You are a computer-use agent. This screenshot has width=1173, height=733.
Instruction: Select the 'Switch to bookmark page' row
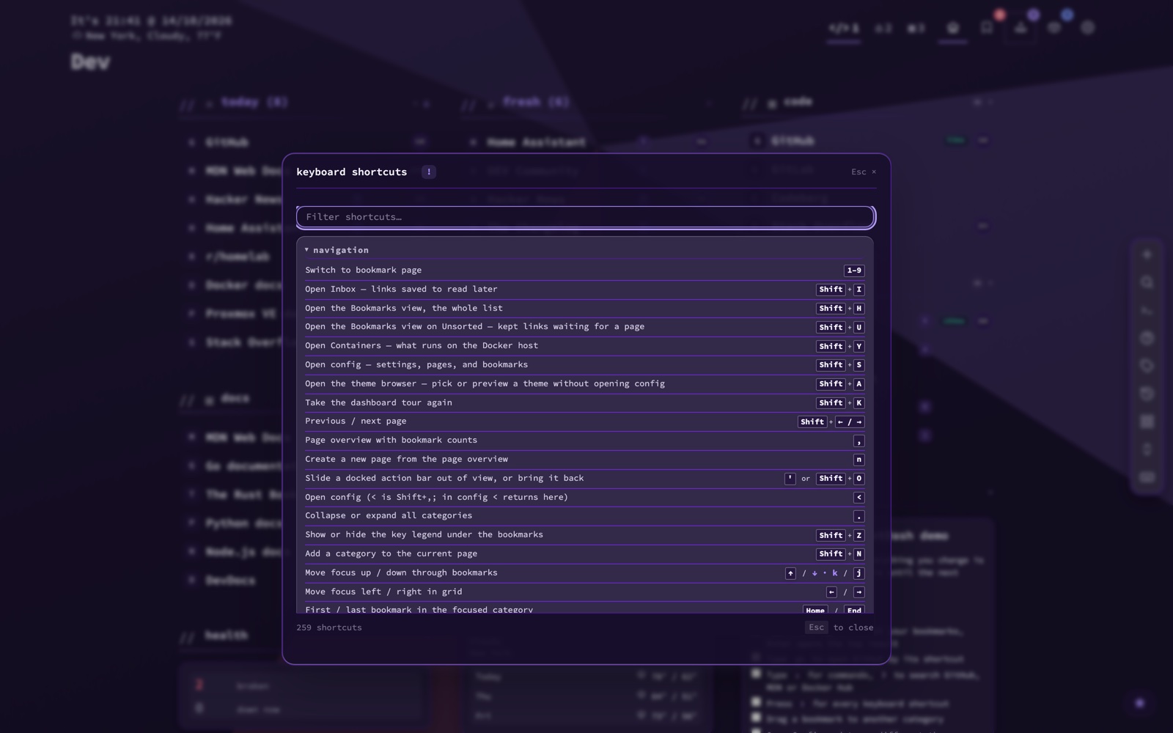point(585,270)
